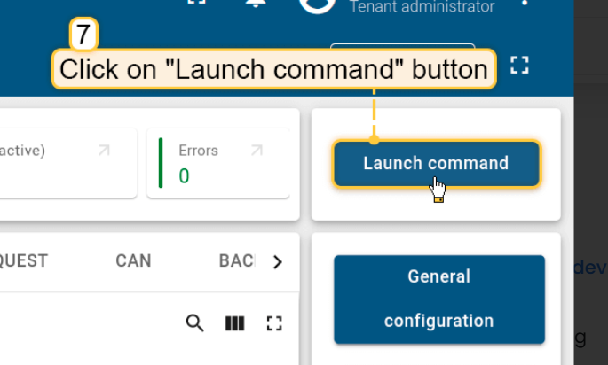Click the top bar fullscreen icon
Screen dimensions: 608x365
pyautogui.click(x=196, y=3)
